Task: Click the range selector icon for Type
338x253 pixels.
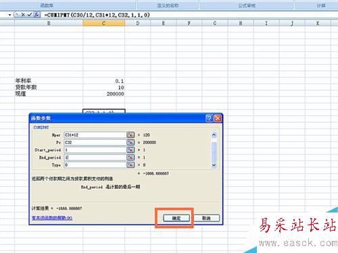Action: click(130, 165)
